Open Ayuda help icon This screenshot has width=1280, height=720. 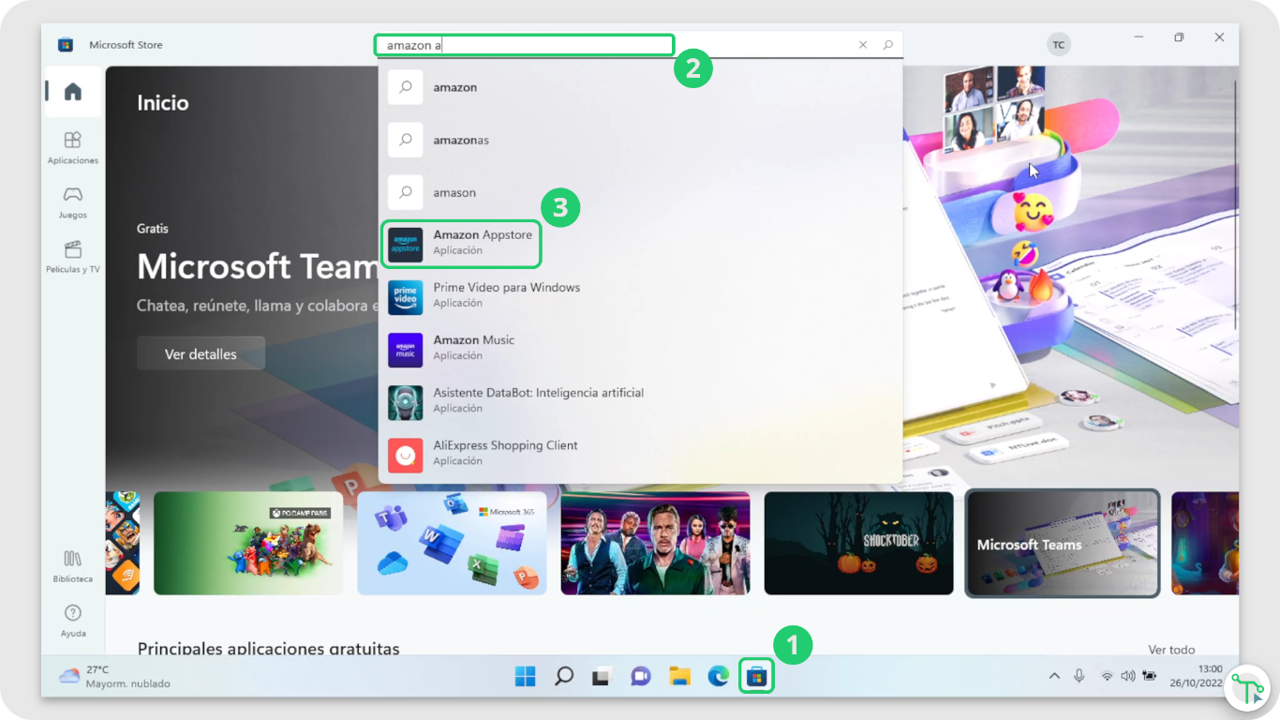click(x=72, y=620)
